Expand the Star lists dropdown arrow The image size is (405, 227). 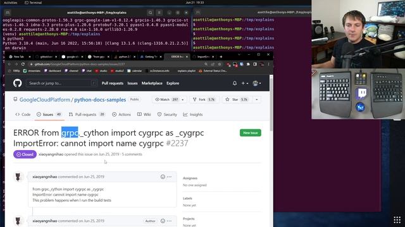click(256, 100)
